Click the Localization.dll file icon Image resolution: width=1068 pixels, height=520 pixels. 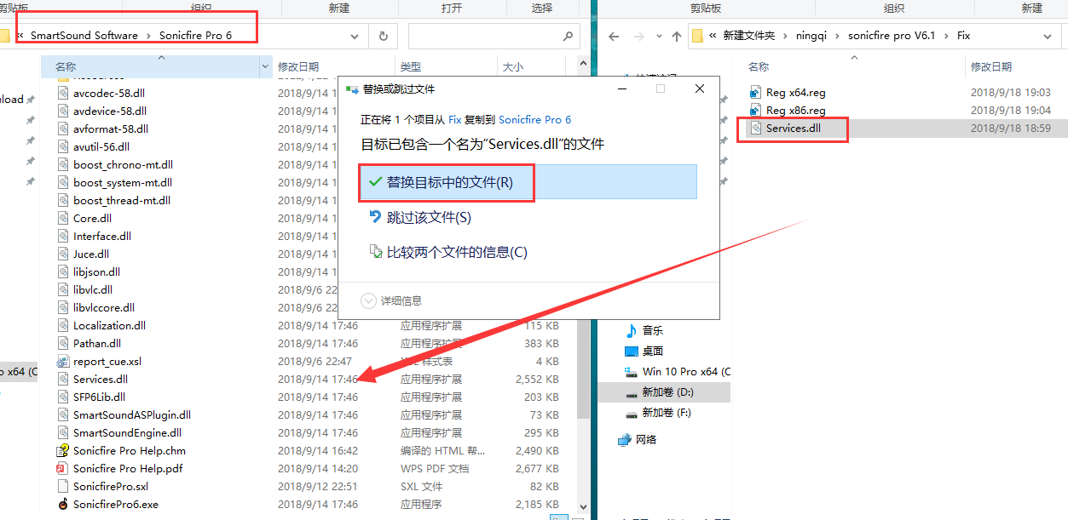(63, 325)
